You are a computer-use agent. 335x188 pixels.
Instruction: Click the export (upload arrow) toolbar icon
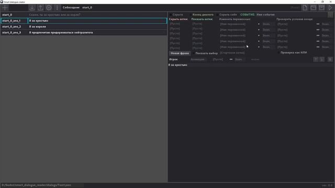[x=40, y=8]
